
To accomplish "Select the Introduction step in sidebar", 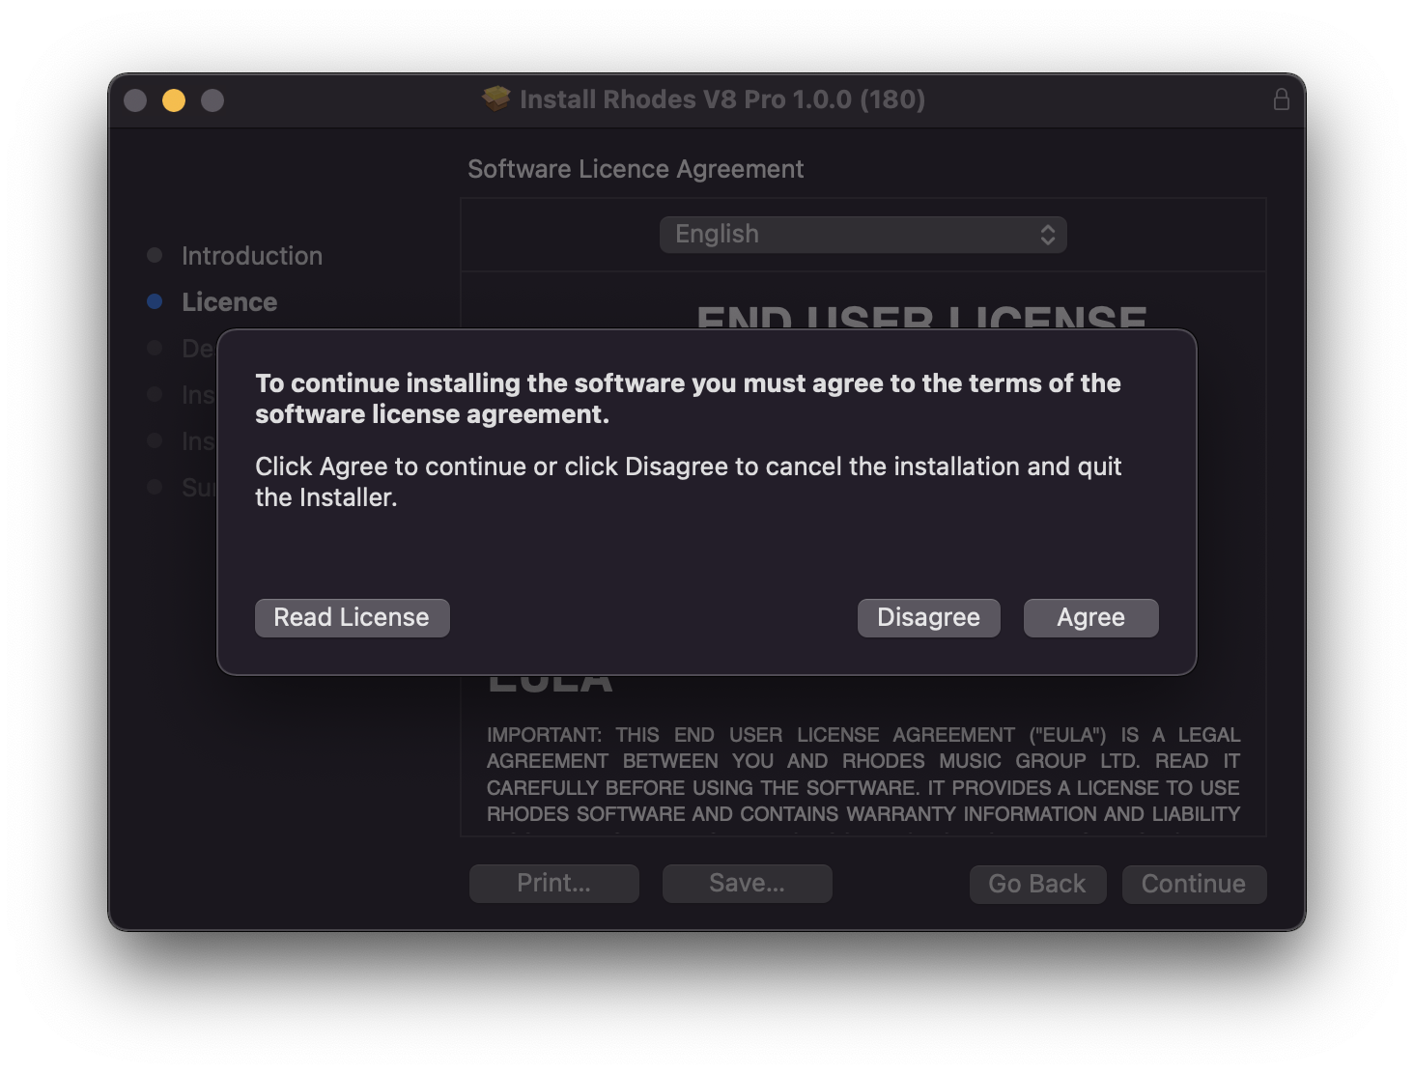I will [x=252, y=256].
